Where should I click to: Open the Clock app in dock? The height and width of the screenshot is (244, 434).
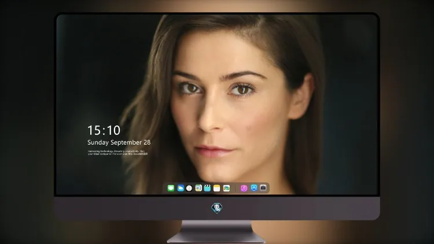pos(189,188)
